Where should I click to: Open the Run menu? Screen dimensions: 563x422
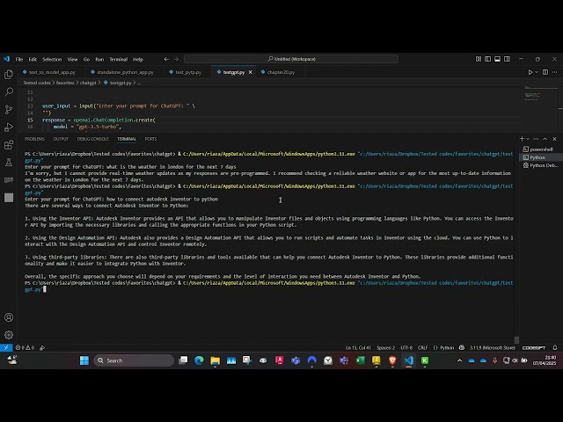click(99, 59)
